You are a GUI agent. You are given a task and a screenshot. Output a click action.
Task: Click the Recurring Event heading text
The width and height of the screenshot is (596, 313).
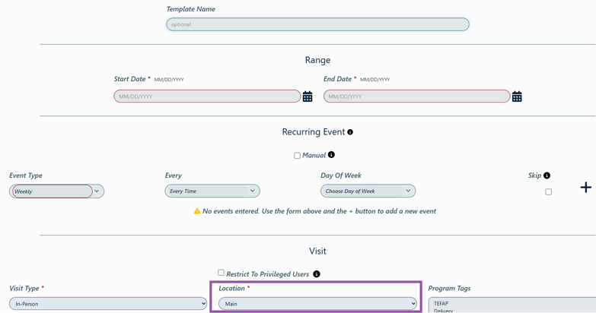point(313,132)
